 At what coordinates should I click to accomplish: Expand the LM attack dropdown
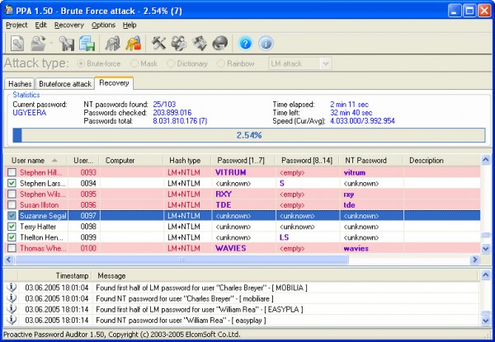pyautogui.click(x=324, y=63)
